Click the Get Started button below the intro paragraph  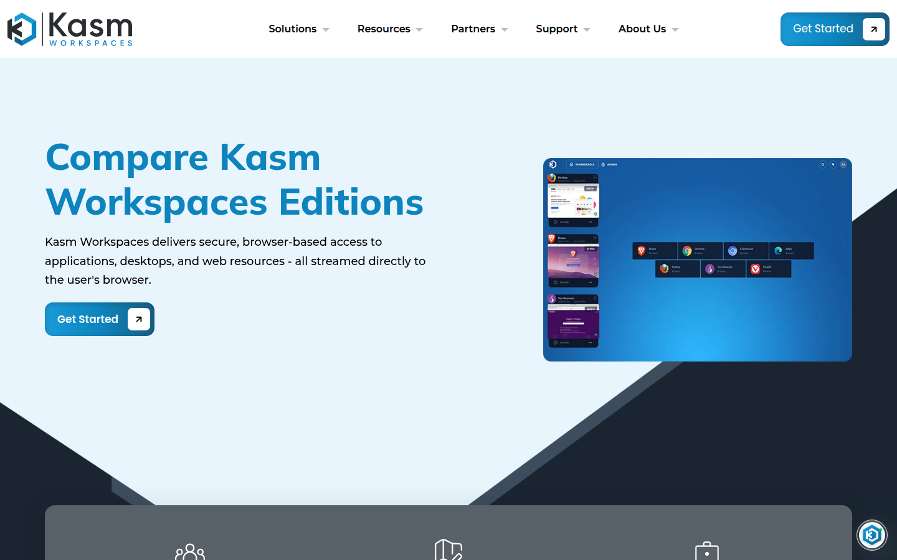pos(100,319)
